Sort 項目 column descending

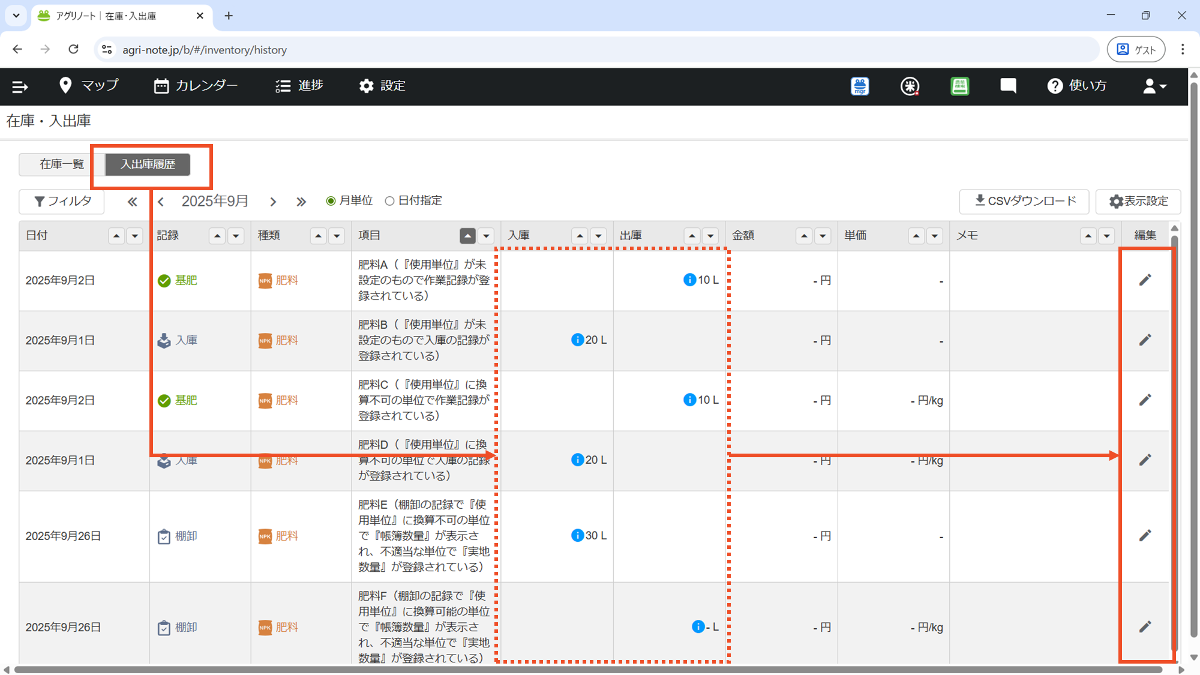click(x=486, y=236)
